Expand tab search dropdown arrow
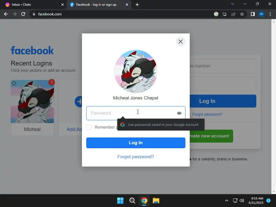The image size is (276, 207). coord(233,4)
